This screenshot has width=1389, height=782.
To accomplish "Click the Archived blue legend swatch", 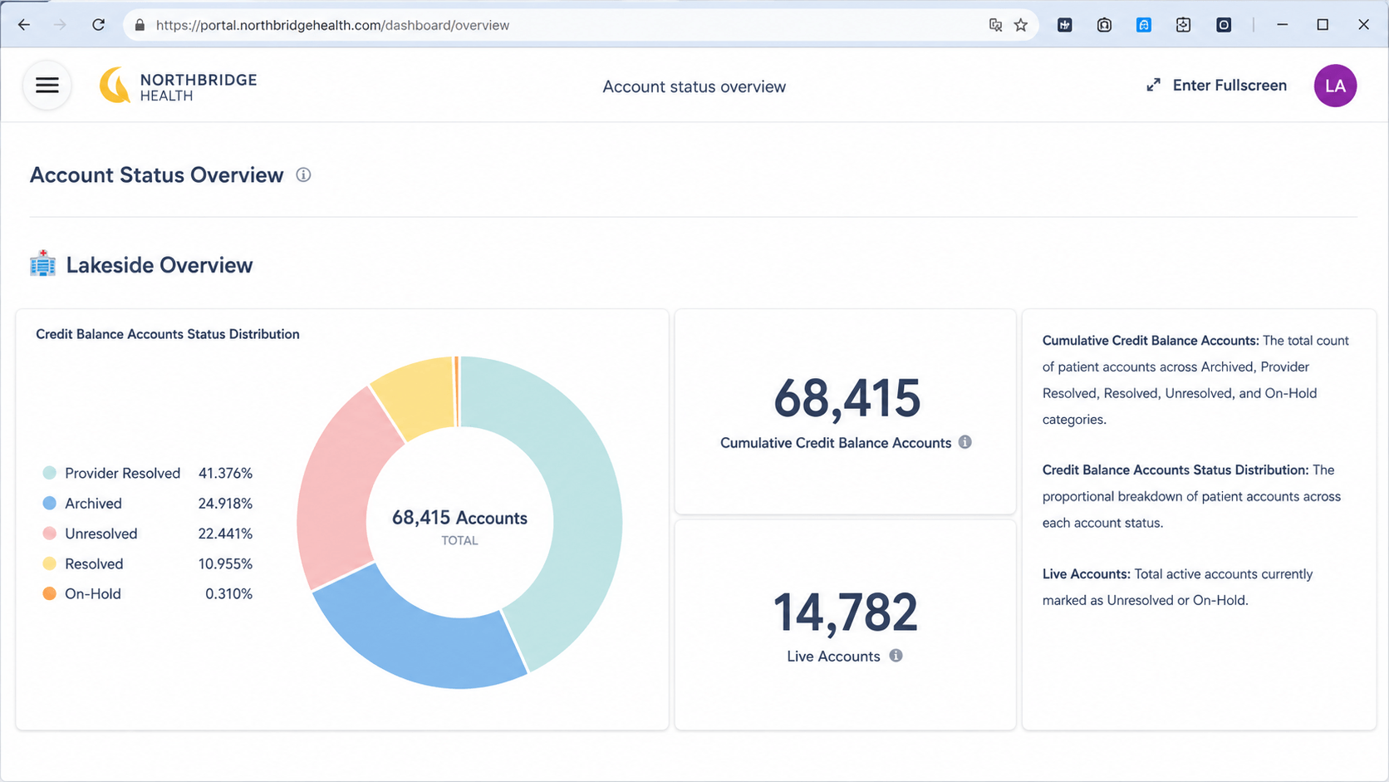I will 49,503.
